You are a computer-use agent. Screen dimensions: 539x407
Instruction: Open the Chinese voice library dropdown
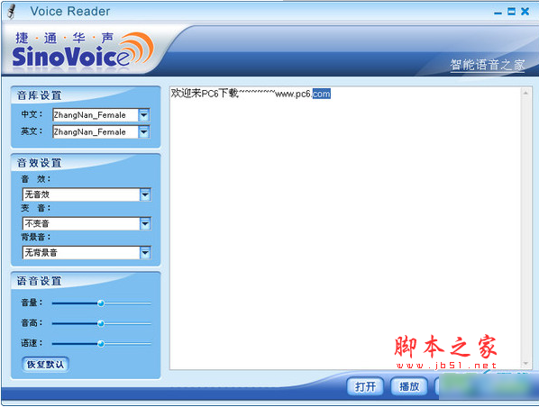[x=143, y=115]
